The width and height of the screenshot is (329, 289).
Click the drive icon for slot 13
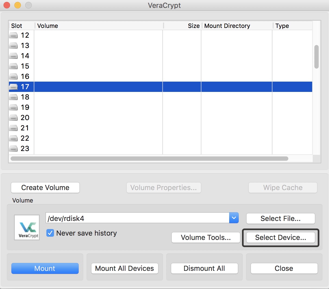coord(14,46)
